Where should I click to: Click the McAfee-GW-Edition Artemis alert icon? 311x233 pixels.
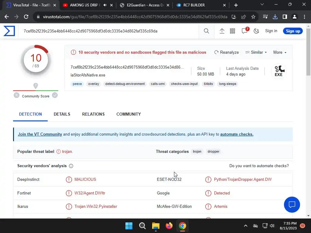[208, 207]
